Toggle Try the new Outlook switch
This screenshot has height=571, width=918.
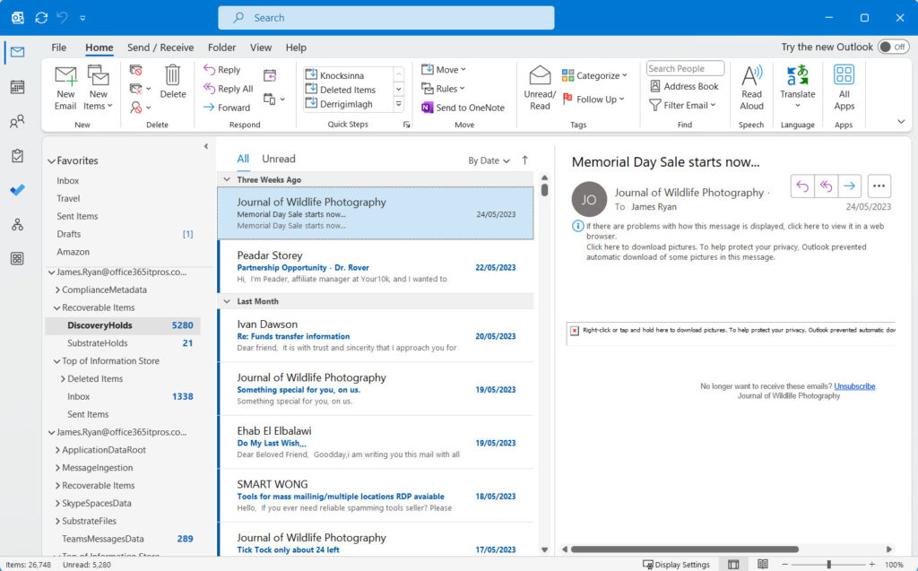[x=894, y=47]
